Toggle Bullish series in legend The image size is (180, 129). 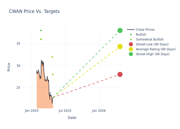point(141,35)
